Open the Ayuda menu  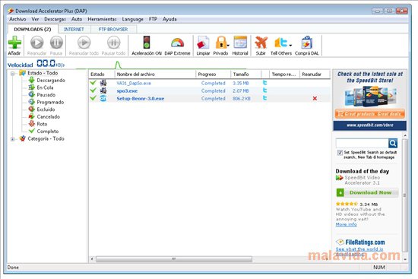coord(169,19)
